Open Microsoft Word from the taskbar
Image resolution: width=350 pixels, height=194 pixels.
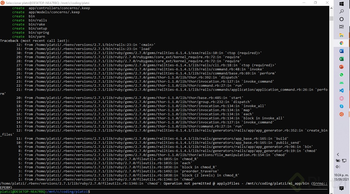pyautogui.click(x=341, y=51)
